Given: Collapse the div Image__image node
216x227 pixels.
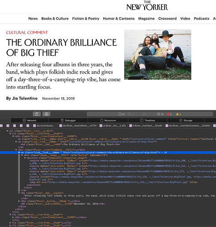Looking at the screenshot, I should coord(22,155).
